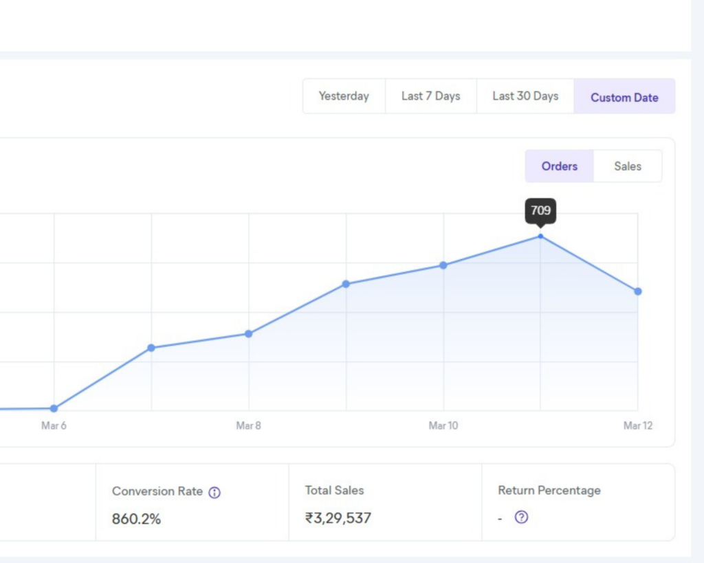This screenshot has height=563, width=704.
Task: Select the data point between Mar 6 and Mar 8
Action: click(x=151, y=348)
